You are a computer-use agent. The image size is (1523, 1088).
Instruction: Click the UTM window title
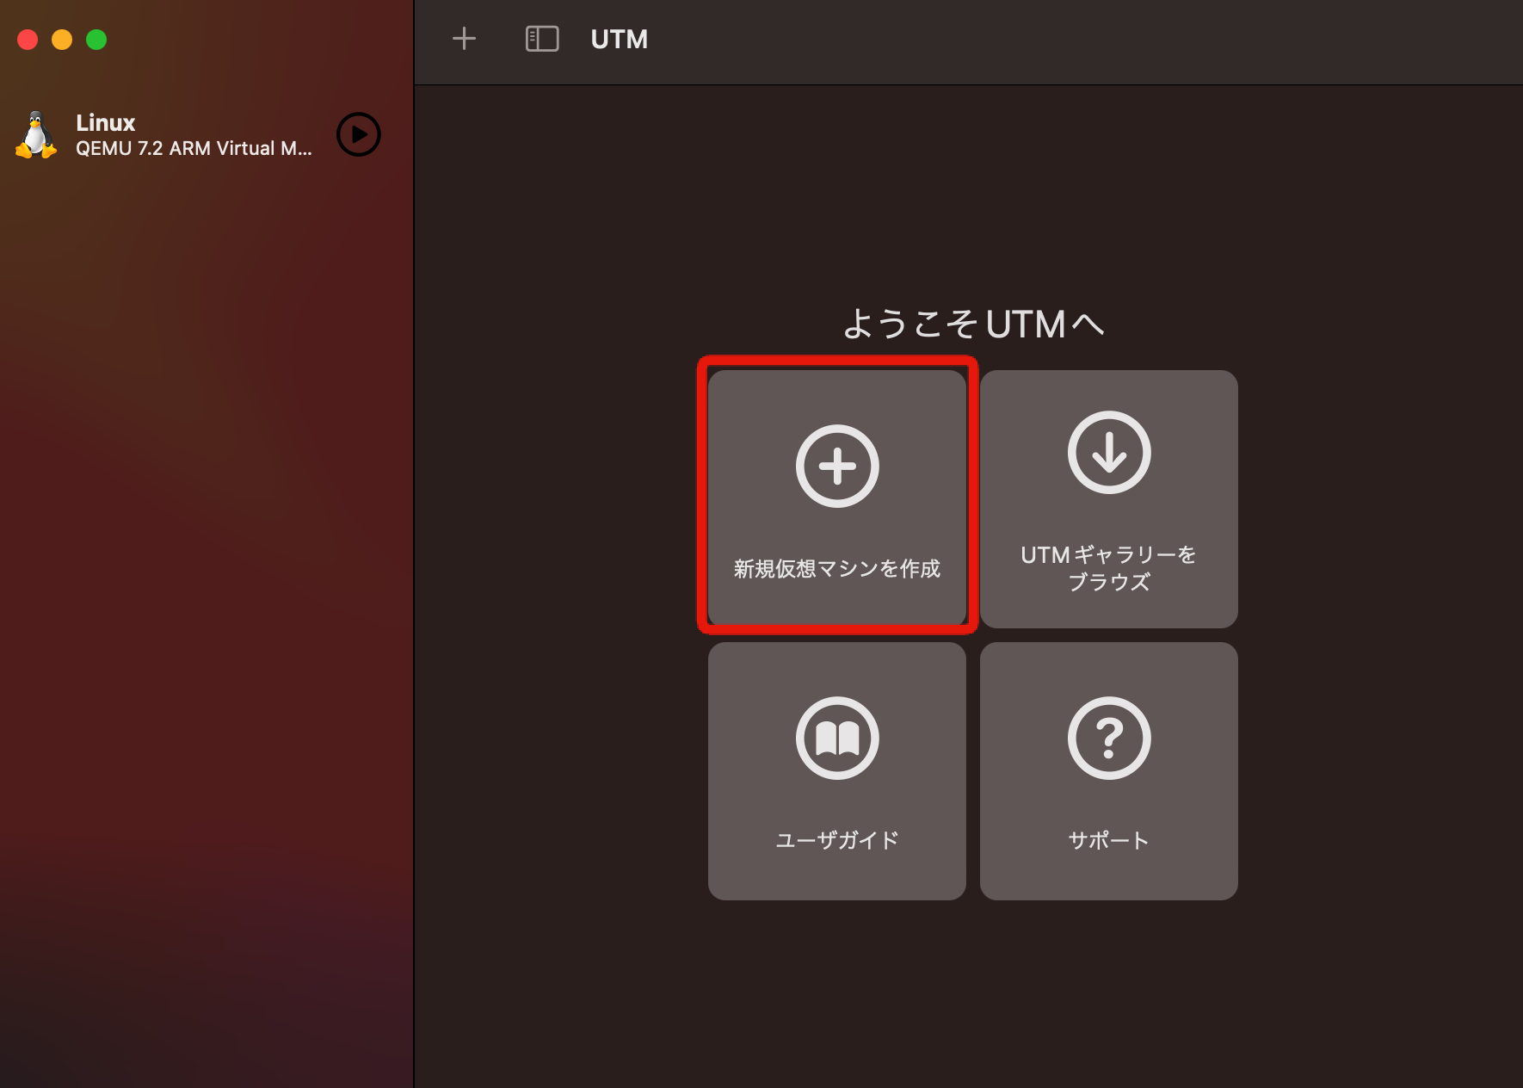point(620,40)
